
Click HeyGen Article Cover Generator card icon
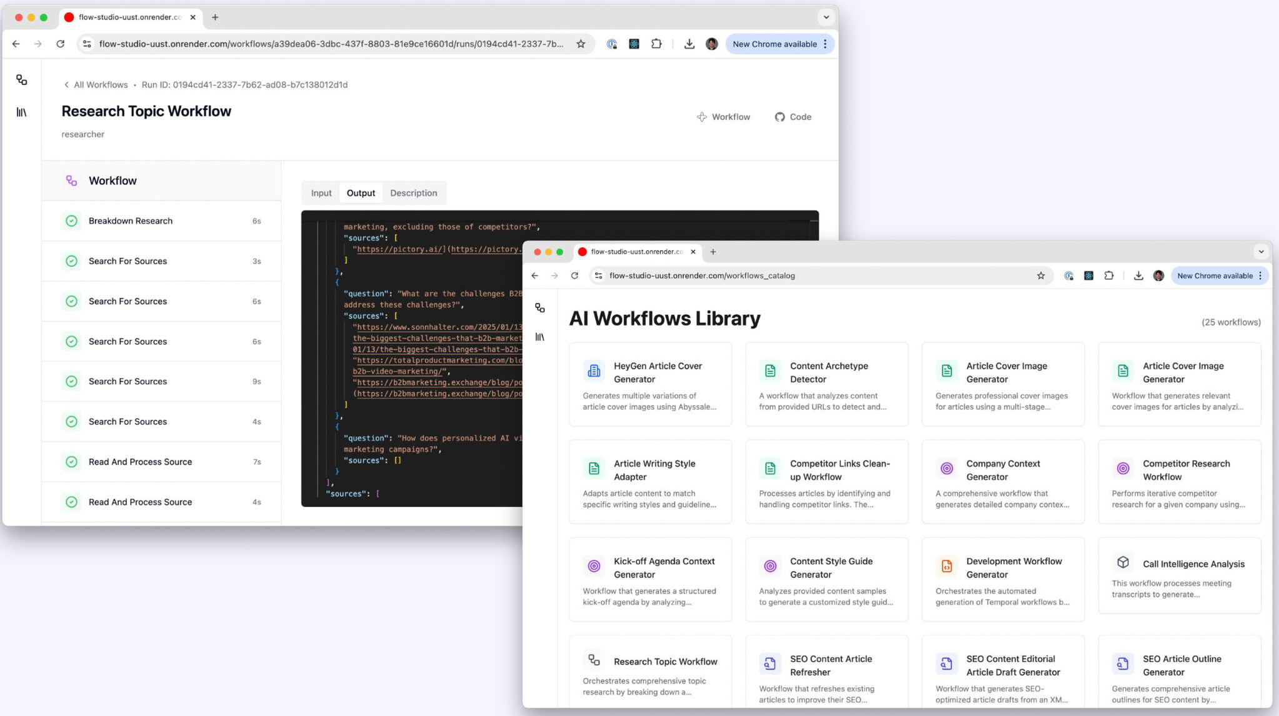pos(594,370)
